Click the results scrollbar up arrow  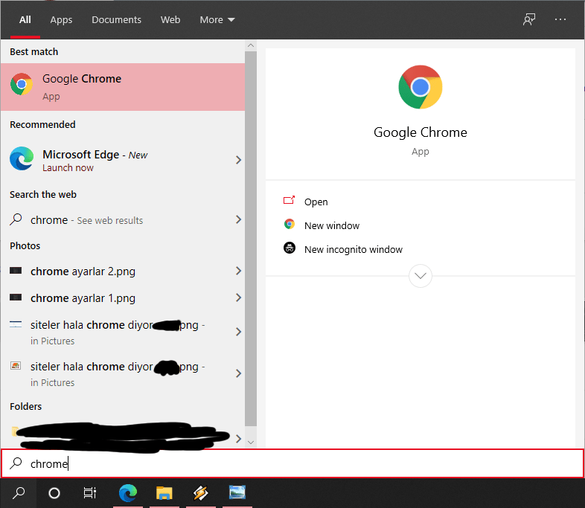coord(251,45)
